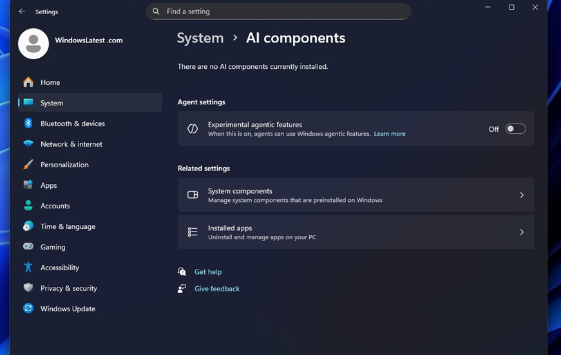Click WindowsLatest .com account name
Image resolution: width=561 pixels, height=355 pixels.
(x=89, y=40)
